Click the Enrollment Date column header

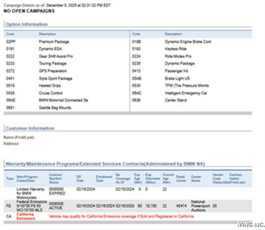point(104,179)
